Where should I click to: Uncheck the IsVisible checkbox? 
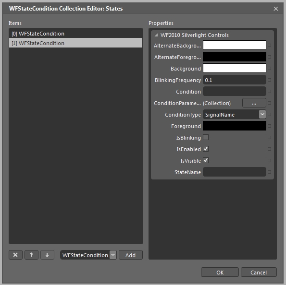[206, 160]
